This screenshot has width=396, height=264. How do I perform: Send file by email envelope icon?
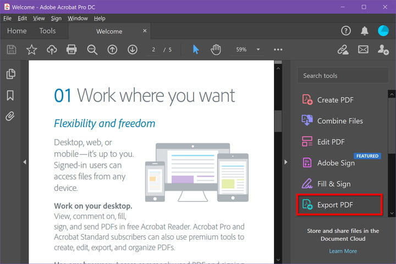pos(363,50)
